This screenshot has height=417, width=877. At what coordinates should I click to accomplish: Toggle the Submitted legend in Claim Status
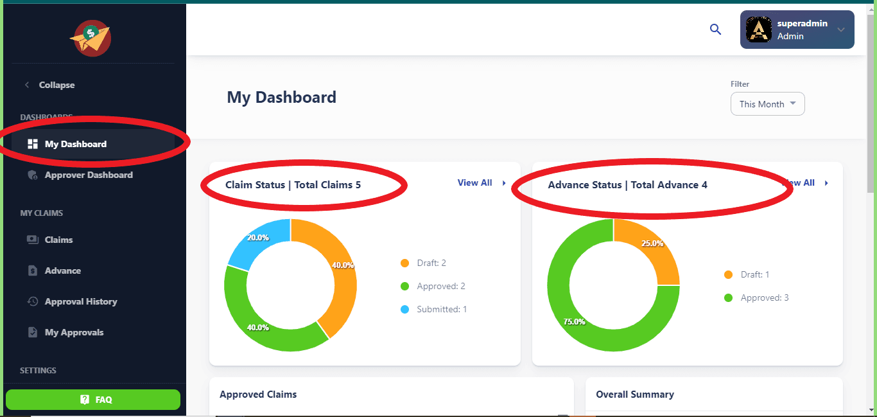coord(434,309)
